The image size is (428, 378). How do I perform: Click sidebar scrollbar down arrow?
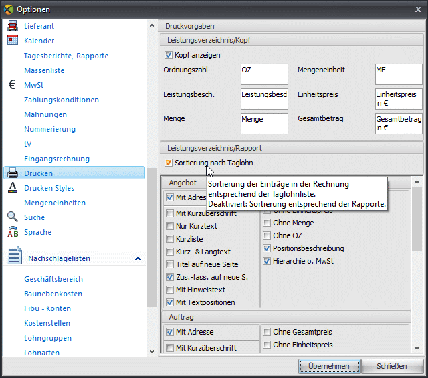[x=152, y=351]
